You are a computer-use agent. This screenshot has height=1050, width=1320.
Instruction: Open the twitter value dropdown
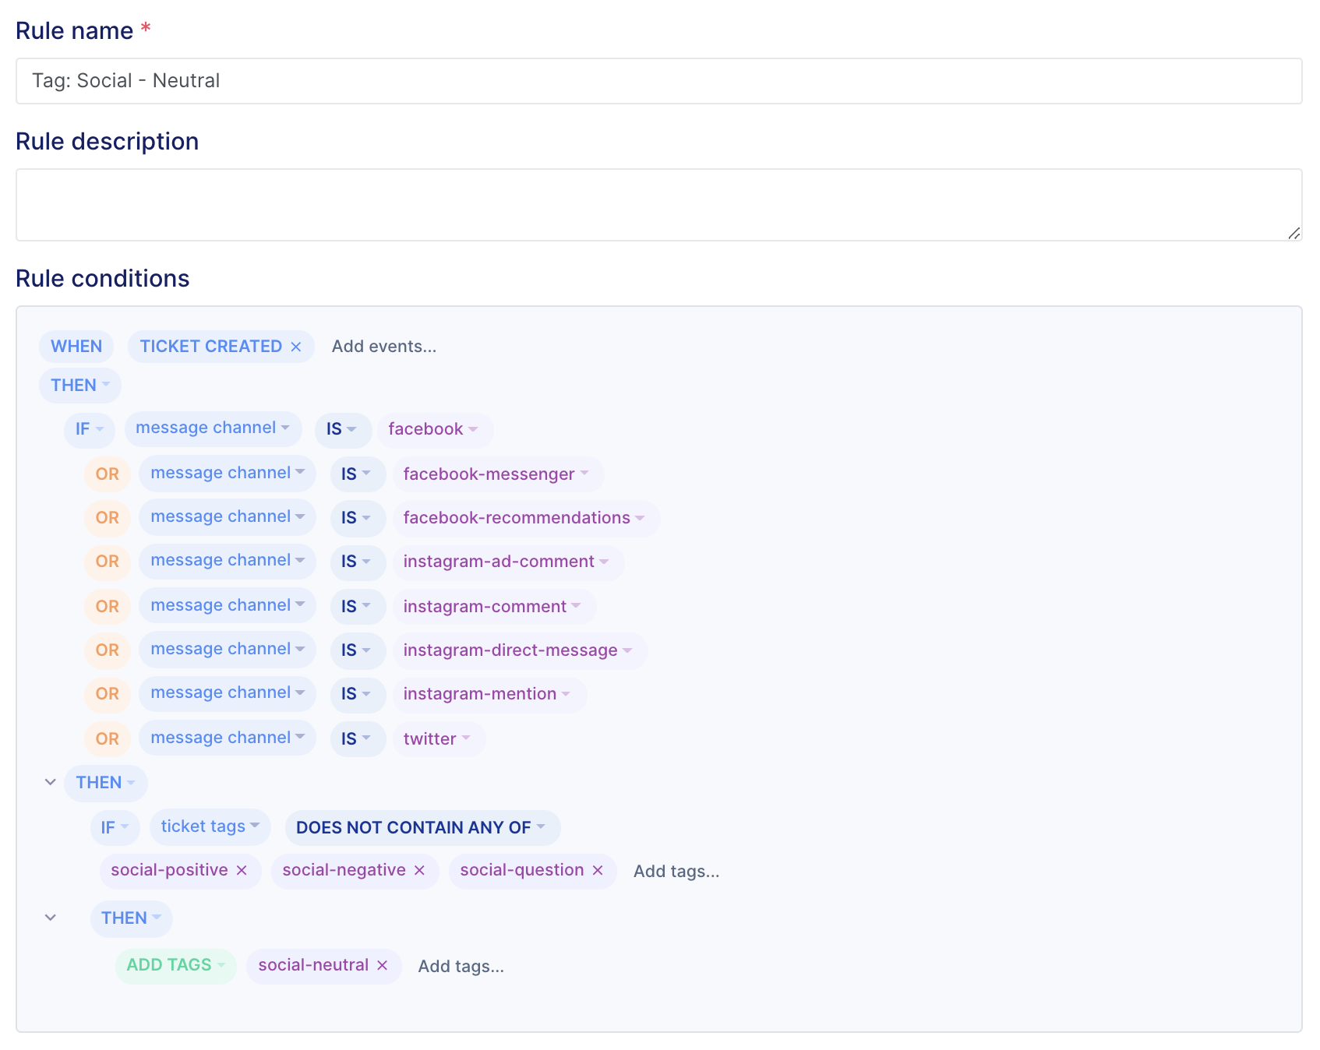[438, 739]
